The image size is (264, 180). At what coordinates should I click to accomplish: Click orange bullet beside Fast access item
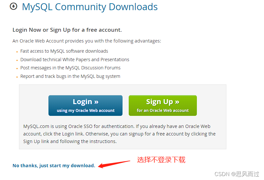tap(17, 52)
